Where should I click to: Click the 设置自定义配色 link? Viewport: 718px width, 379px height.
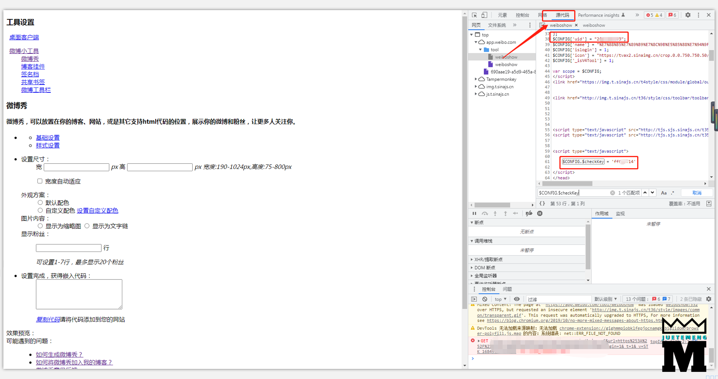click(97, 210)
